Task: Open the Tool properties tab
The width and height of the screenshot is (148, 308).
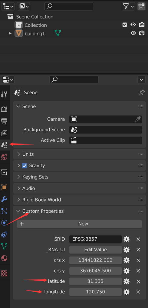Action: (x=4, y=94)
